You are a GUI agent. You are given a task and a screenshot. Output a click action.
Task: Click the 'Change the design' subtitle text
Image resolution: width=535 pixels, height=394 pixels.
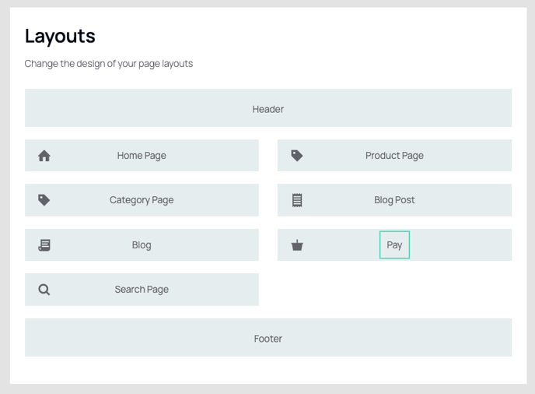coord(109,64)
